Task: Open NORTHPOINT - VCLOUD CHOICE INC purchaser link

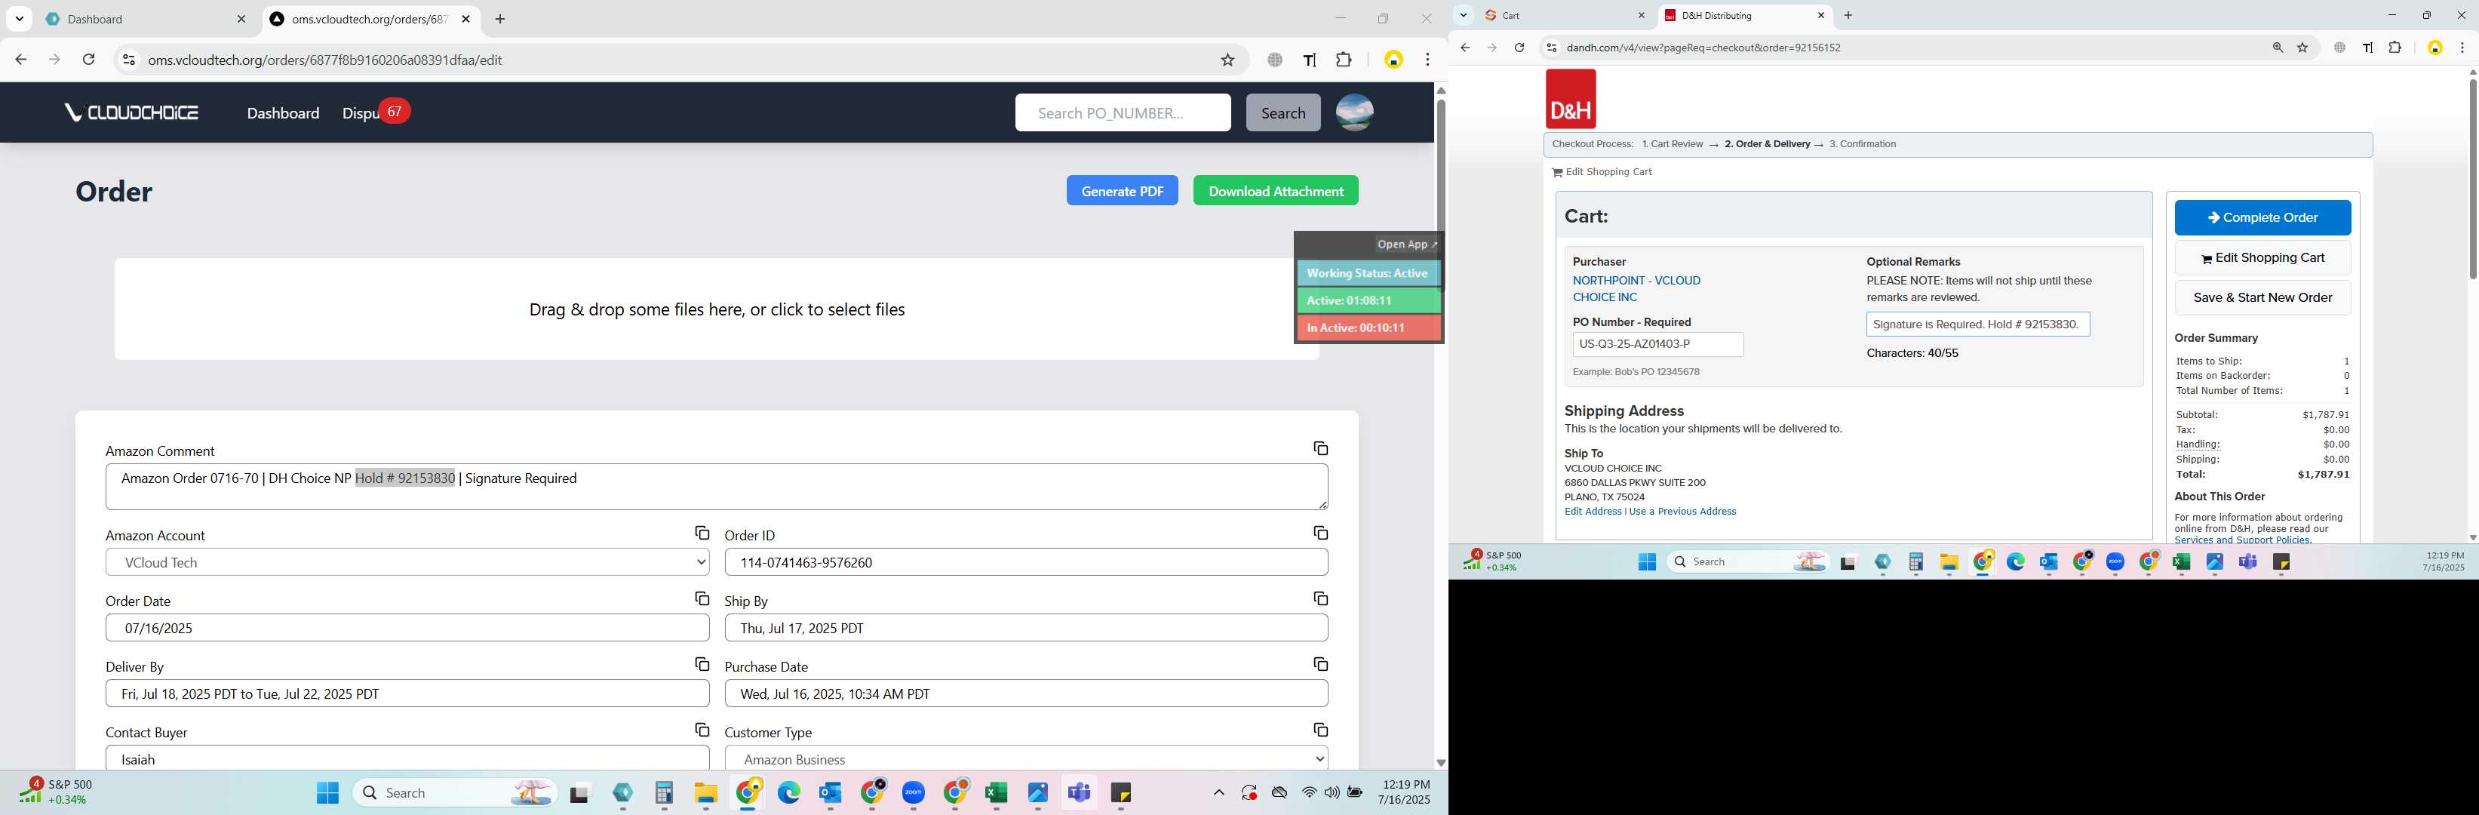Action: coord(1637,289)
